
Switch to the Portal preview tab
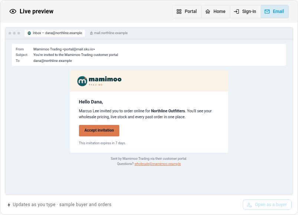(187, 11)
